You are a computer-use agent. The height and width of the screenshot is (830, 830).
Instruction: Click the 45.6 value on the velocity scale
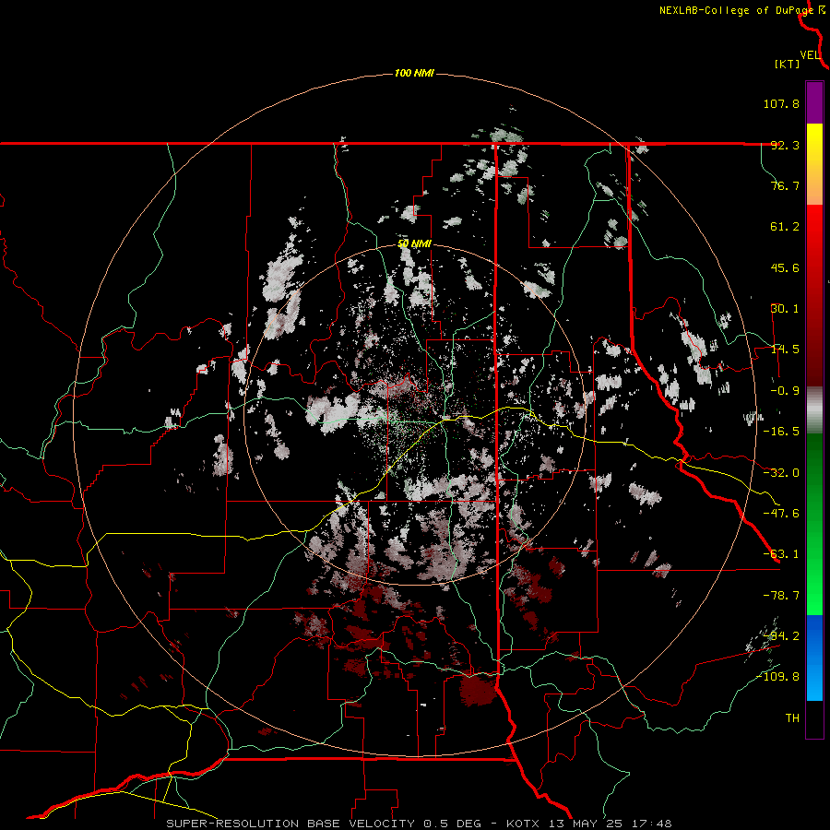(x=785, y=267)
